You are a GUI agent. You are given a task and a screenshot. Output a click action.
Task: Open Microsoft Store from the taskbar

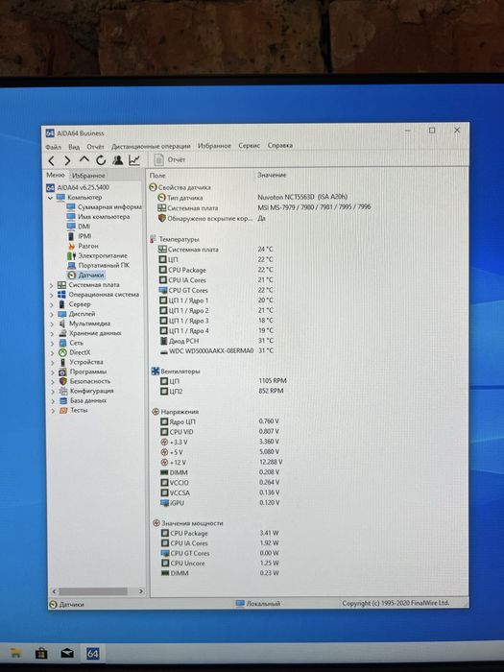click(x=41, y=653)
